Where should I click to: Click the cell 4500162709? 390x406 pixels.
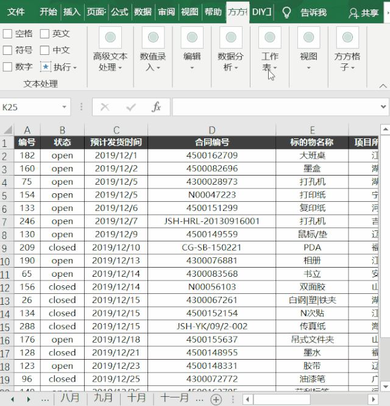click(211, 155)
